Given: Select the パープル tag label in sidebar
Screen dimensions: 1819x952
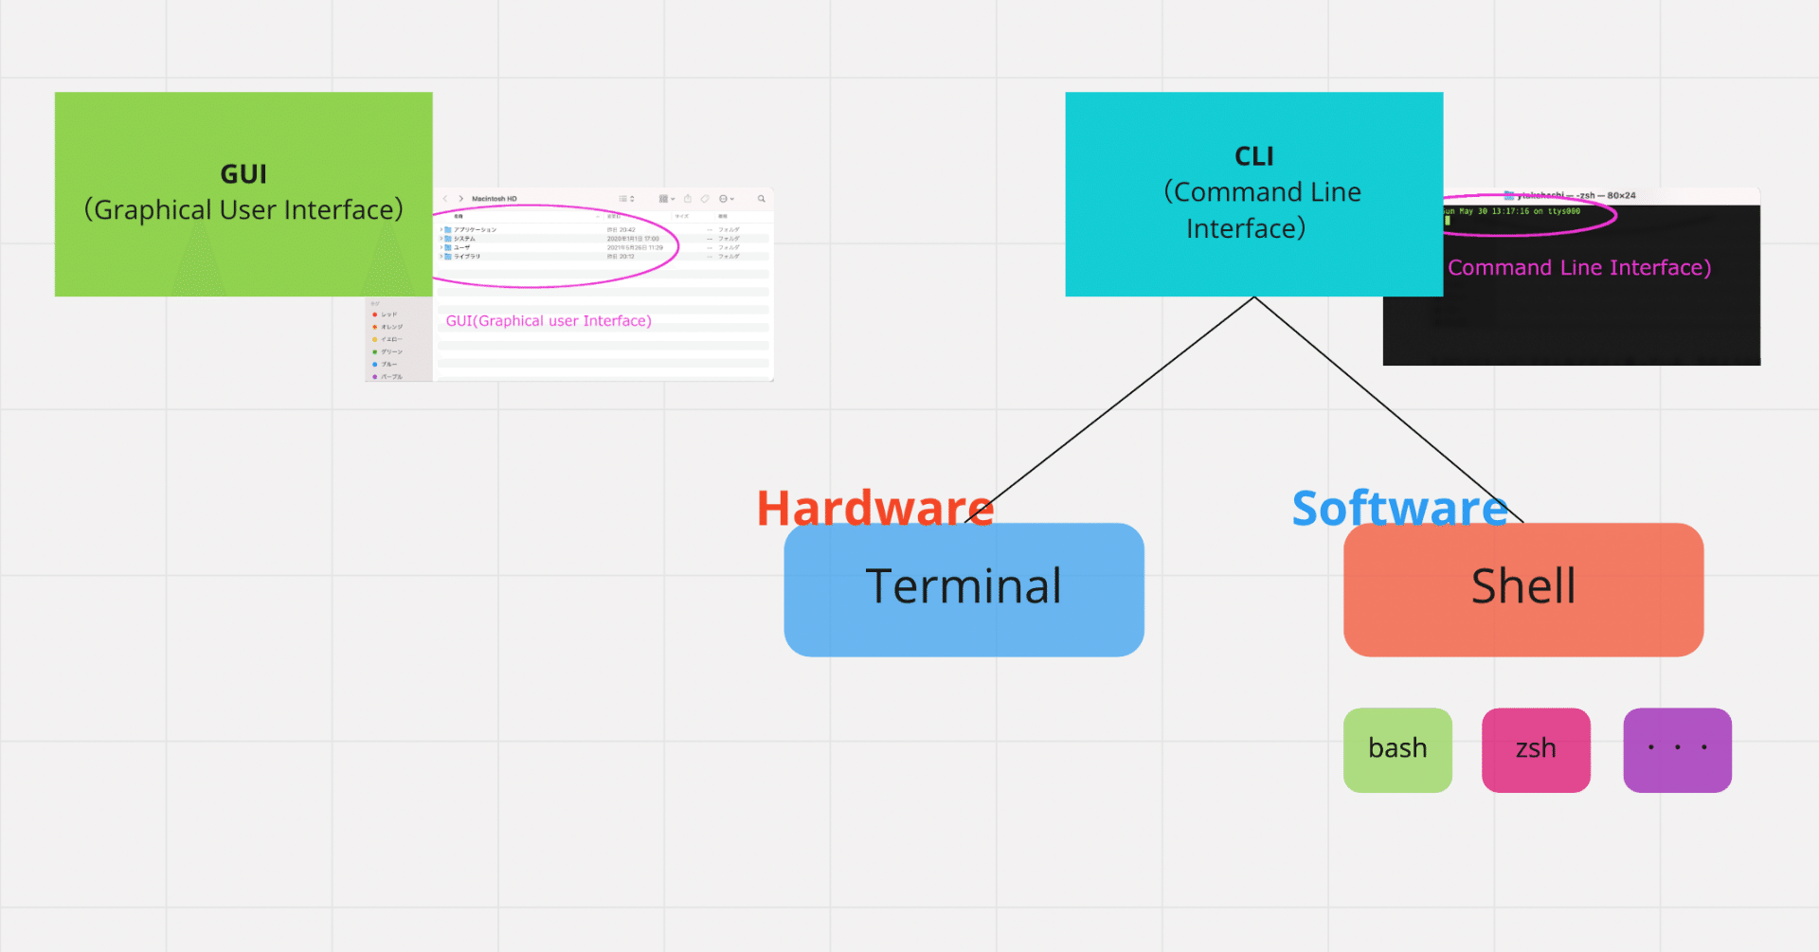Looking at the screenshot, I should point(392,377).
